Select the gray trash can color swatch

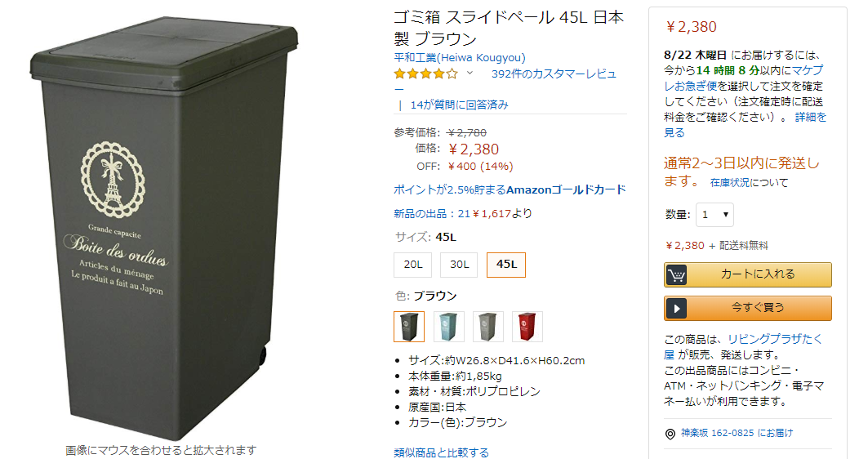pos(487,327)
